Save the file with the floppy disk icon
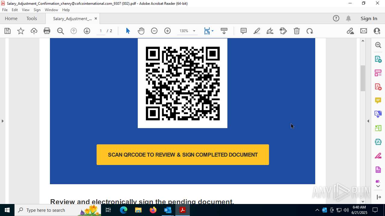385x216 pixels. click(8, 31)
